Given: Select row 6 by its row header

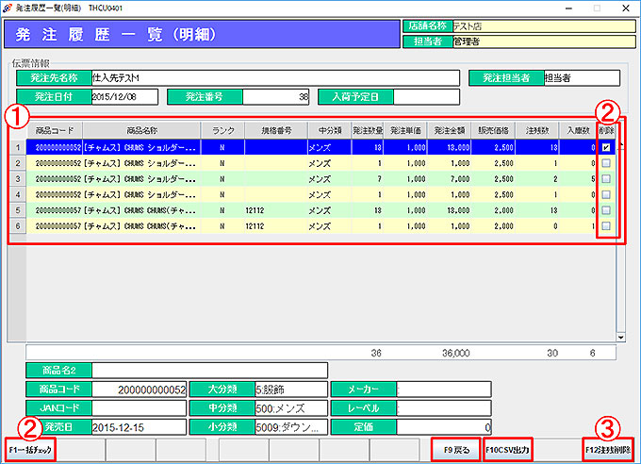Looking at the screenshot, I should [18, 226].
